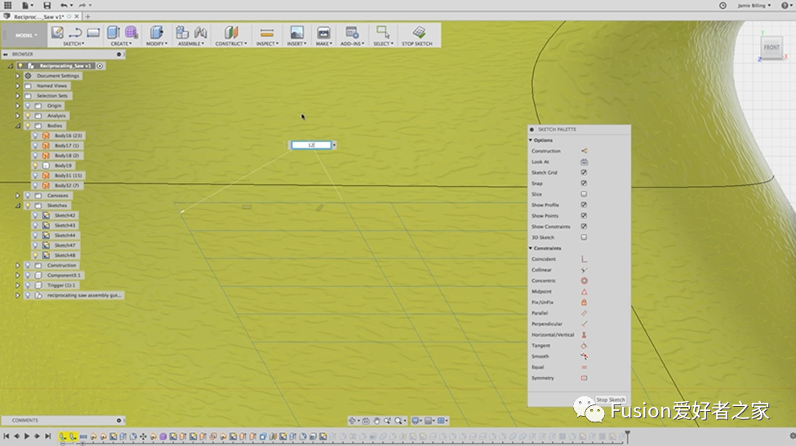Click the dimension input field showing 12

(310, 145)
